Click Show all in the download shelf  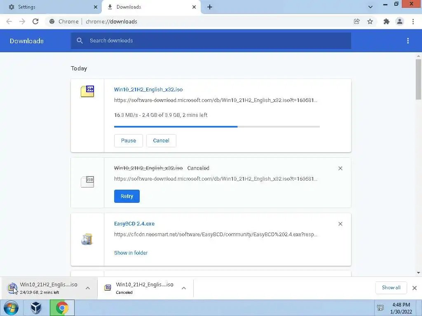[x=391, y=288]
